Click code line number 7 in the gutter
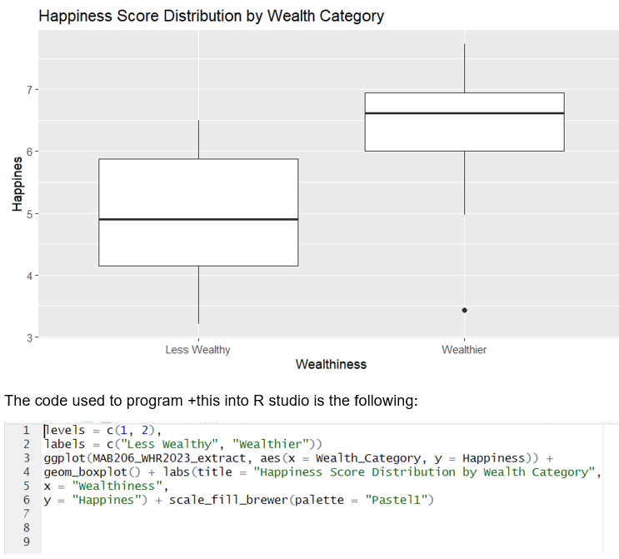 click(x=27, y=514)
